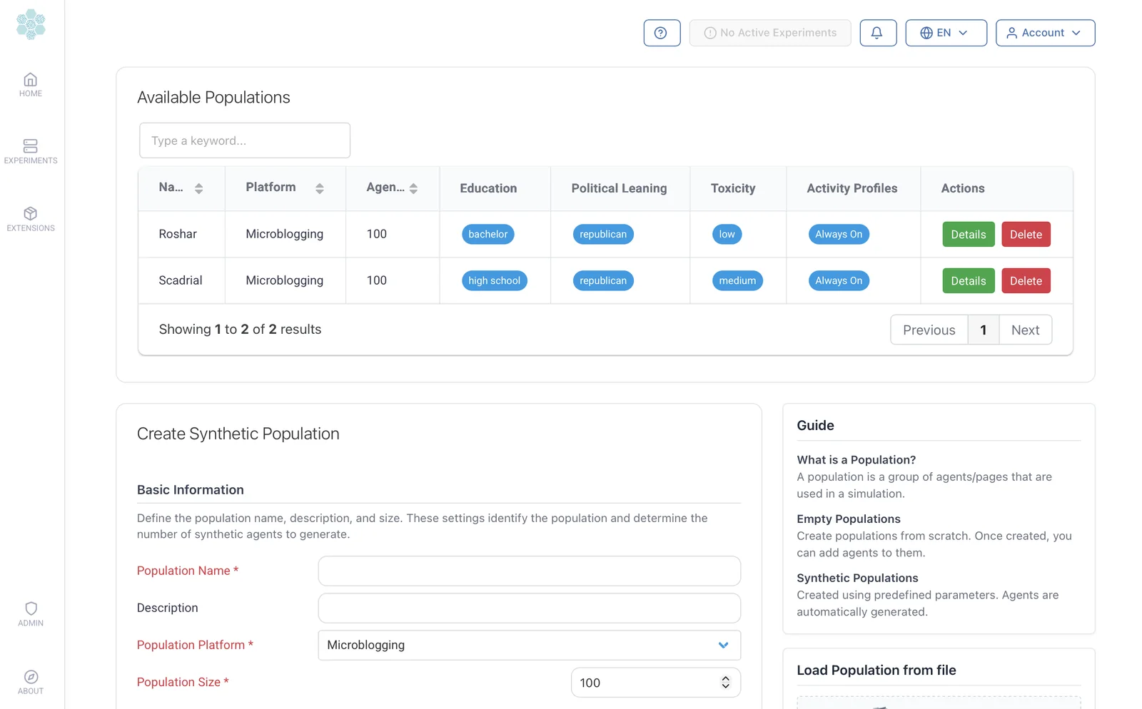Viewport: 1142px width, 709px height.
Task: Open notifications bell
Action: click(878, 33)
